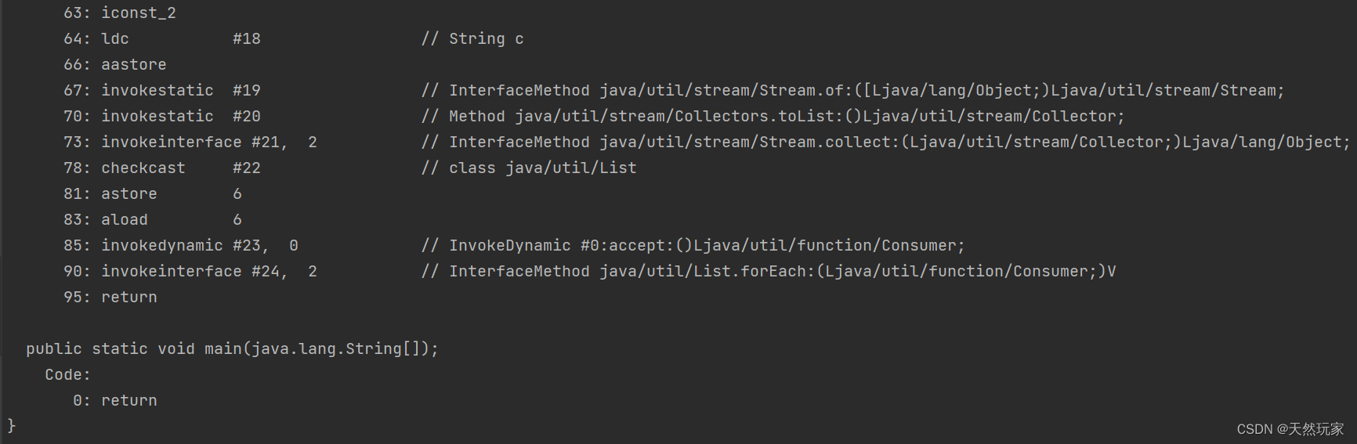Image resolution: width=1357 pixels, height=444 pixels.
Task: Click the public static void main signature
Action: coord(232,349)
